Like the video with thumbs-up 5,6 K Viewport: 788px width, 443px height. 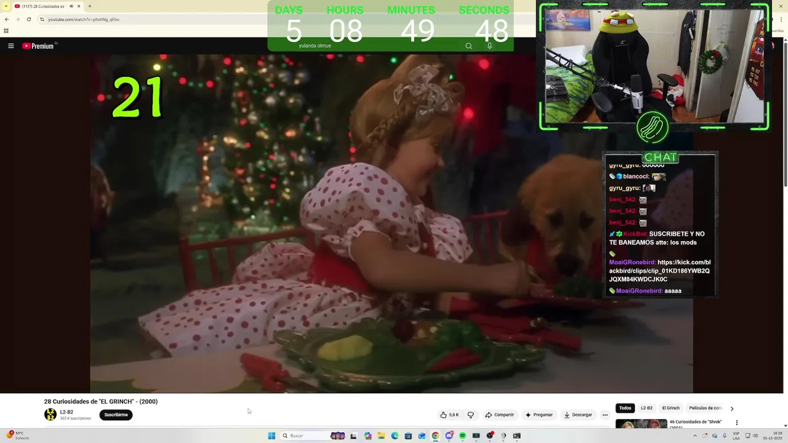(x=449, y=415)
